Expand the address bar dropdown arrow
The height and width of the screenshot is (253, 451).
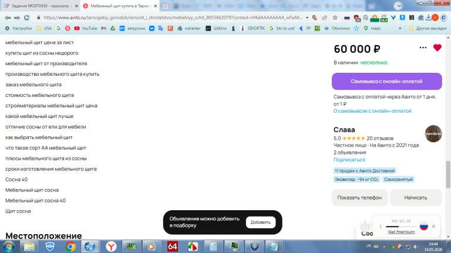307,18
